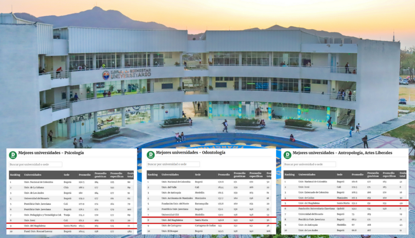The image size is (415, 238).
Task: Sort Odontología table by Promedio genéricas header
Action: [240, 175]
